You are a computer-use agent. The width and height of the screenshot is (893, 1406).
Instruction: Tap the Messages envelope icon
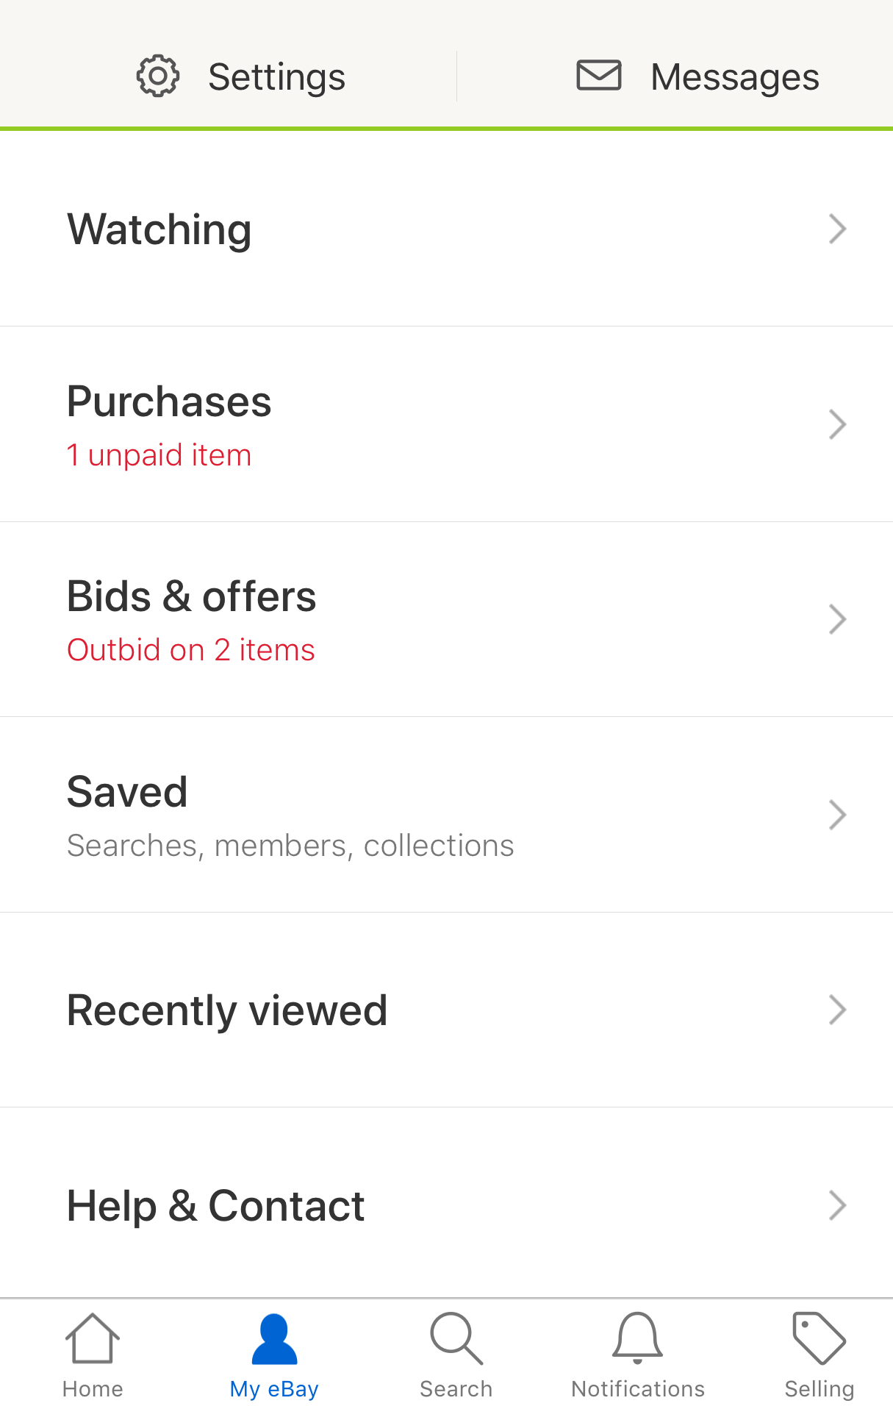(x=599, y=76)
